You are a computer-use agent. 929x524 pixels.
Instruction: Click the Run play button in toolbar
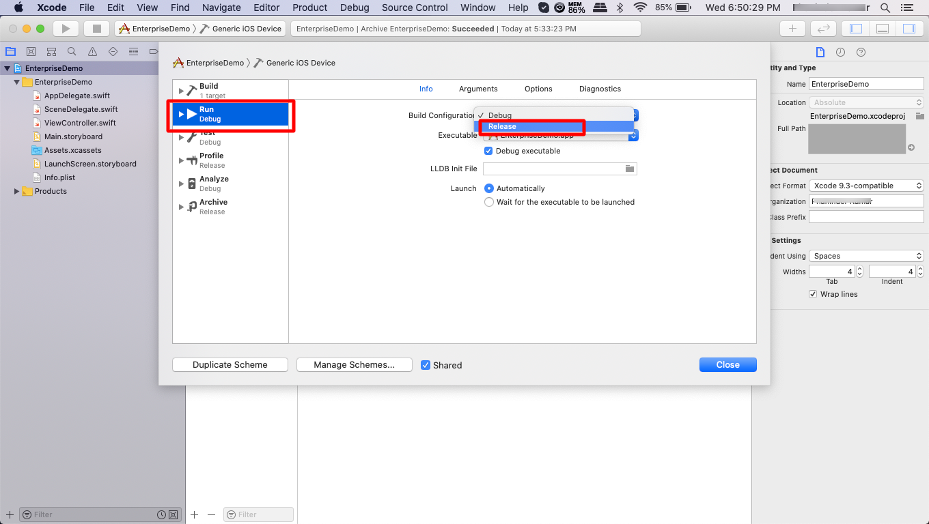click(x=66, y=29)
